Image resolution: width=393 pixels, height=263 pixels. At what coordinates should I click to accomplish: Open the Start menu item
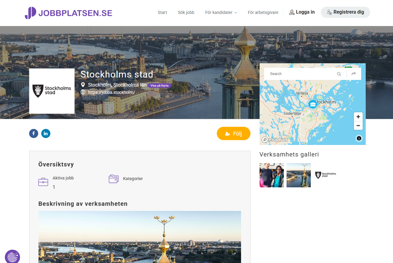tap(162, 12)
